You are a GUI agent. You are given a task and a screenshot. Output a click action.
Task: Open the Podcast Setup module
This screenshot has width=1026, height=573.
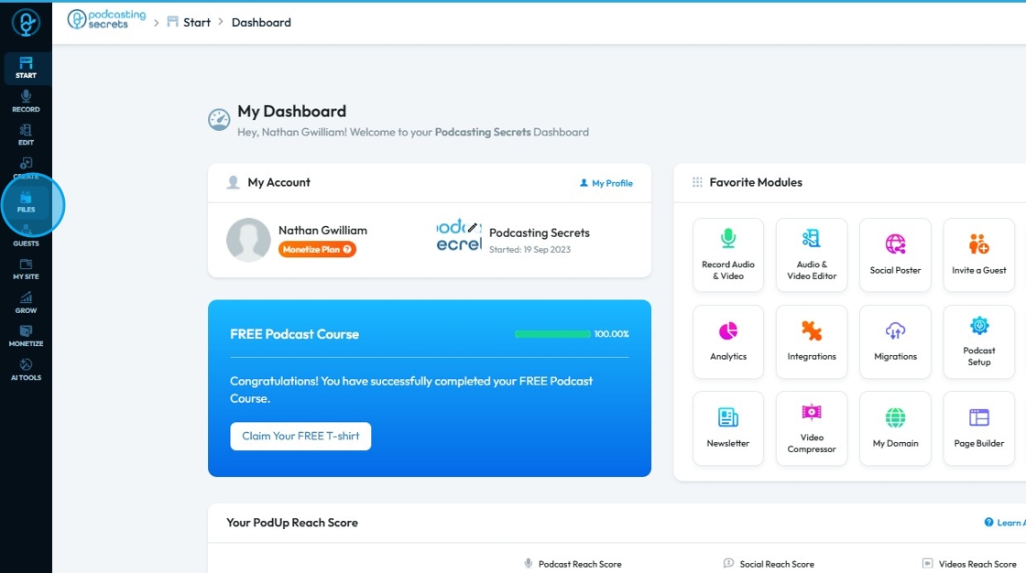pos(979,341)
